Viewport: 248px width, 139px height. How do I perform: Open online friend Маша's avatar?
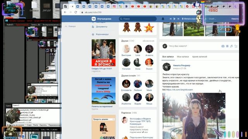coord(149,97)
